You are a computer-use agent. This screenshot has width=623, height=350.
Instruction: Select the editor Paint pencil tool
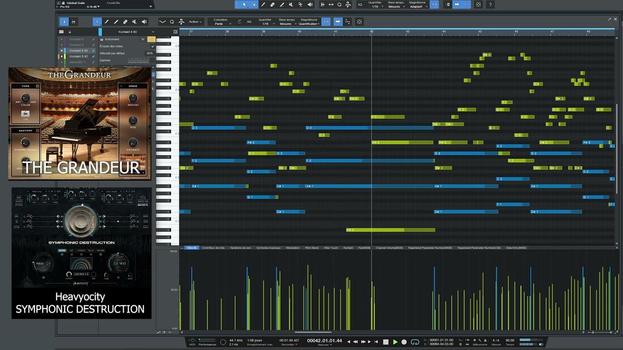[107, 21]
